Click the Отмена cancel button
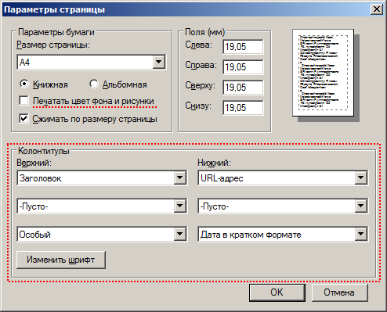The image size is (387, 312). coord(339,292)
